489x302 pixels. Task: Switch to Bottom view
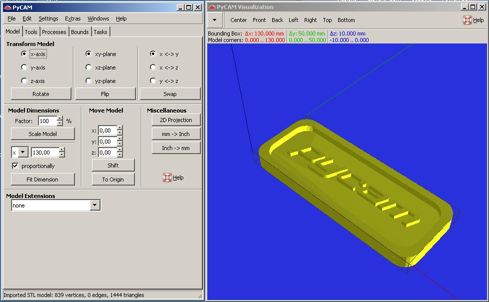(x=346, y=20)
